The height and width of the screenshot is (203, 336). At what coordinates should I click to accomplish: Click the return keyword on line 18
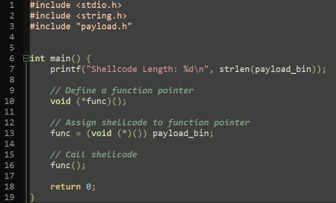tap(66, 187)
